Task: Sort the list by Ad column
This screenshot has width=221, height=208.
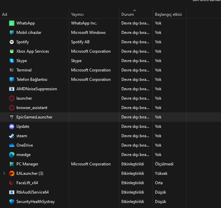Action: [x=5, y=14]
